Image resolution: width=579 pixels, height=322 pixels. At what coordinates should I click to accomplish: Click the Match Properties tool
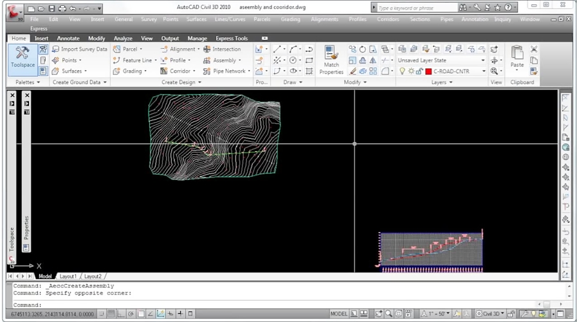click(x=331, y=60)
